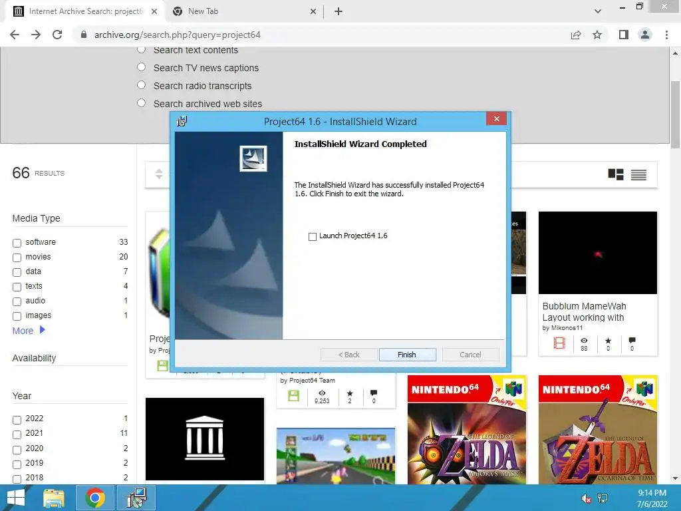Click the installer icon in wizard title bar
The image size is (681, 511).
click(182, 121)
